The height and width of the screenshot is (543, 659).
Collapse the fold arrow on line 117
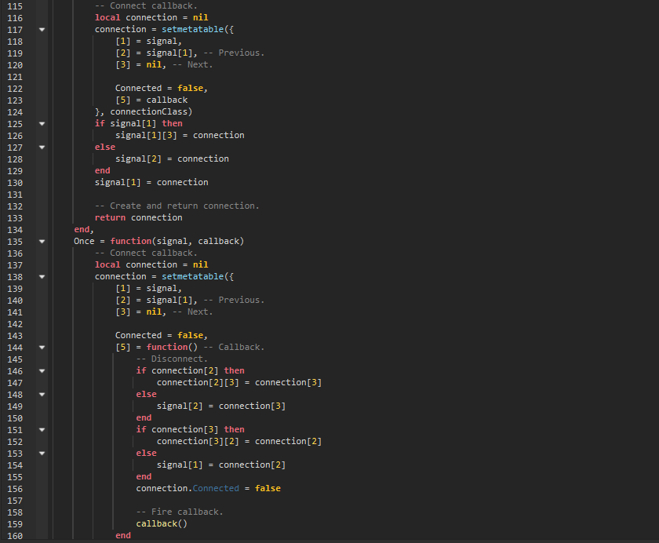(42, 30)
